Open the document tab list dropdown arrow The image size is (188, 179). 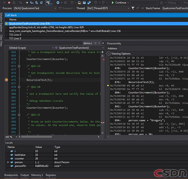pyautogui.click(x=103, y=43)
